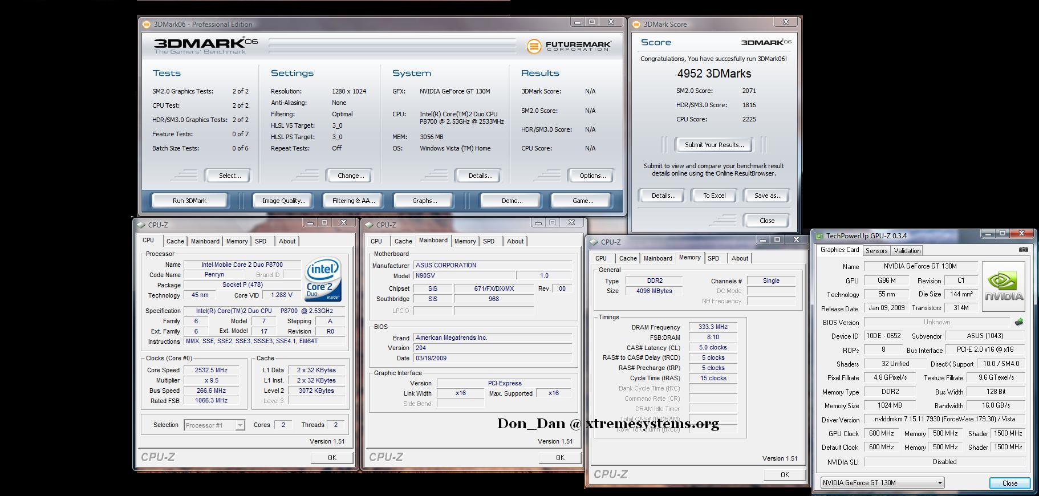Screen dimensions: 1039x496
Task: Click OK in CPU-Z Memory window
Action: pos(785,474)
